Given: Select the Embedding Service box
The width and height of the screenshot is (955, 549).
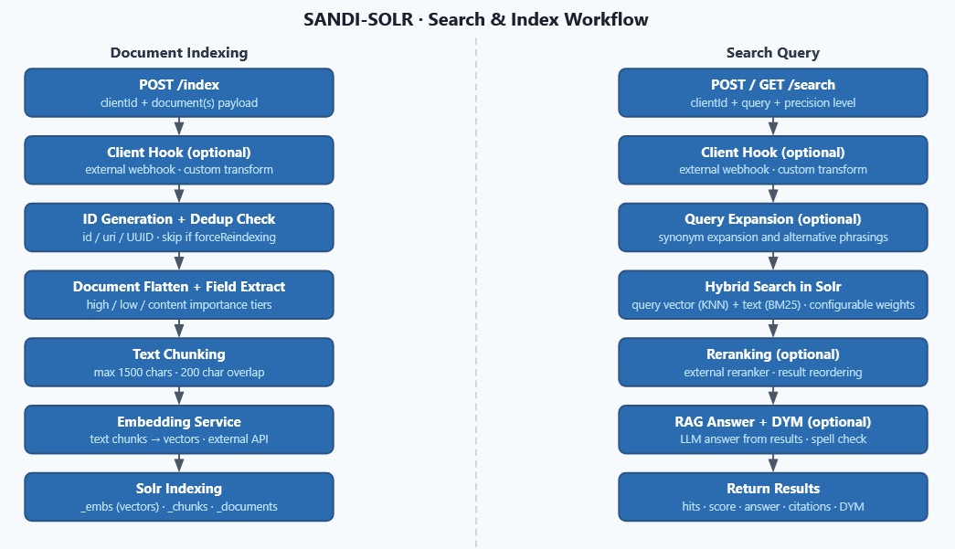Looking at the screenshot, I should tap(179, 429).
